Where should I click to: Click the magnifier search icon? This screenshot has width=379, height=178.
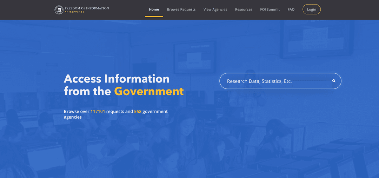pyautogui.click(x=334, y=81)
